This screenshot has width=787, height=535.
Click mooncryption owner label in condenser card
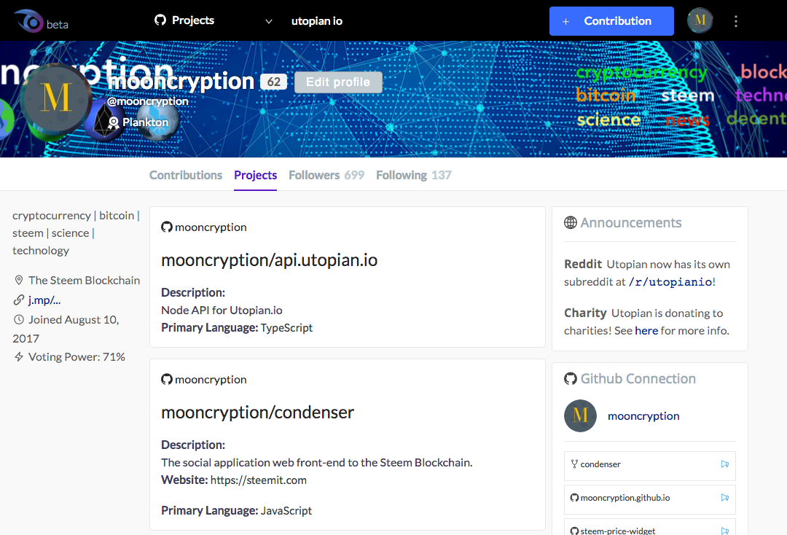pos(211,380)
